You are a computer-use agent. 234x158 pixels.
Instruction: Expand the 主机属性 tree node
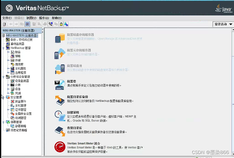point(8,68)
